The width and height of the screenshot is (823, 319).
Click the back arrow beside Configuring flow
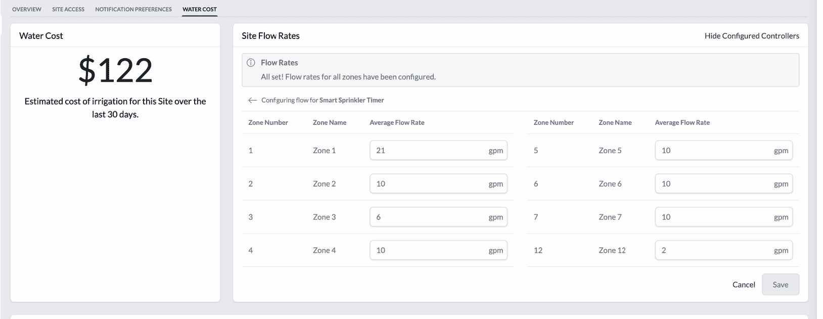[252, 100]
